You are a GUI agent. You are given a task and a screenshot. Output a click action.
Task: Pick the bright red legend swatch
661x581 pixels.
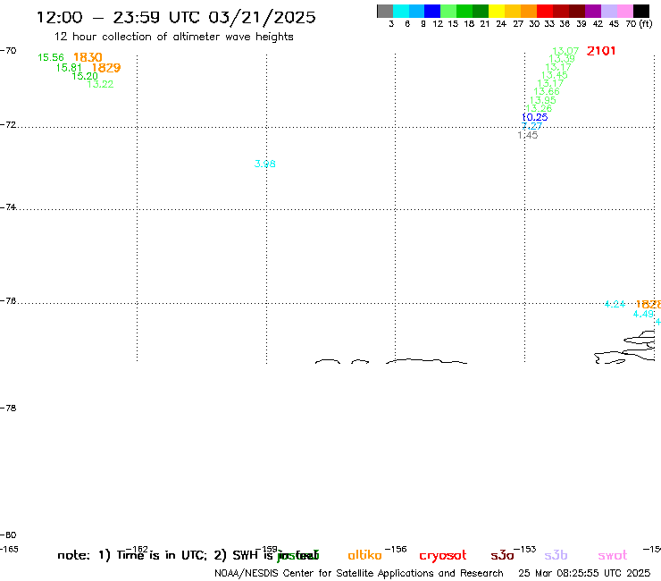coord(545,11)
